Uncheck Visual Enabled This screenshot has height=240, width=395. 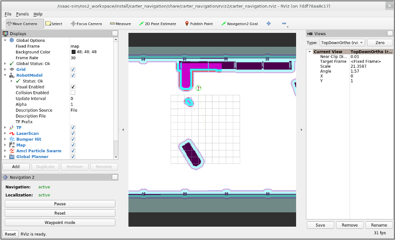coord(73,87)
